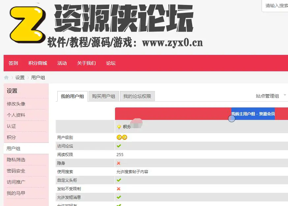Image resolution: width=288 pixels, height=206 pixels.
Task: Open 我的马甲 in the settings sidebar
Action: [x=16, y=193]
